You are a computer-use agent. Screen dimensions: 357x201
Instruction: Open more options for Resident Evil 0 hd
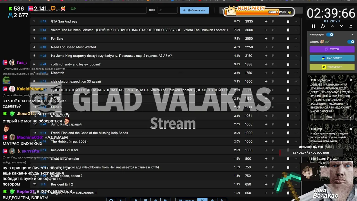[296, 150]
